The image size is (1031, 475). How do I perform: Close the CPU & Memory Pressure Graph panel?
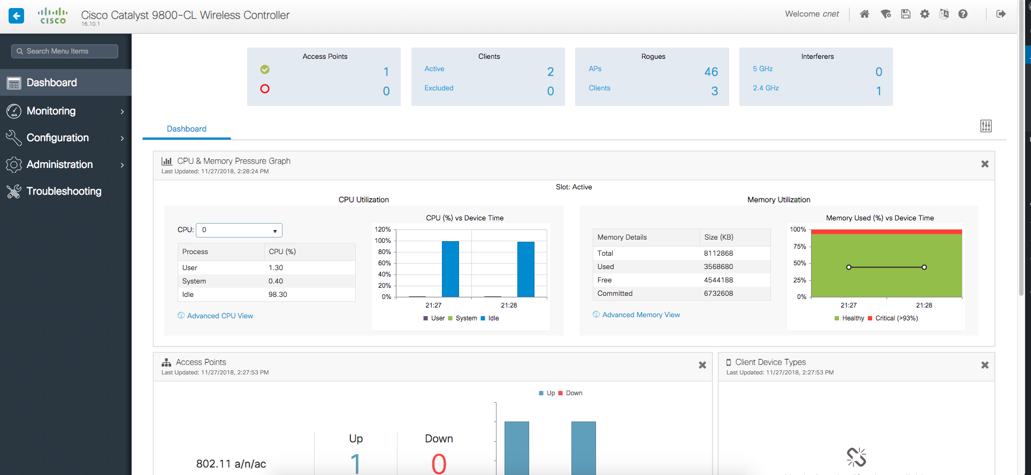(x=985, y=164)
